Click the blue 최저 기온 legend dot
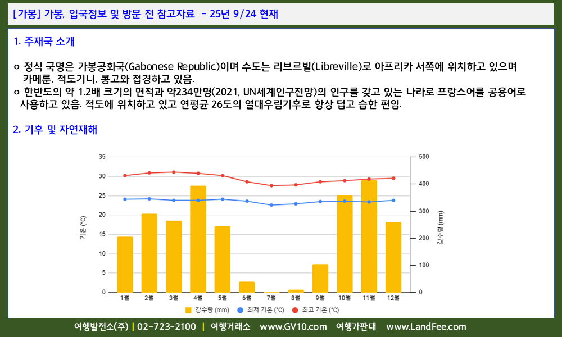The width and height of the screenshot is (562, 337). (x=240, y=309)
